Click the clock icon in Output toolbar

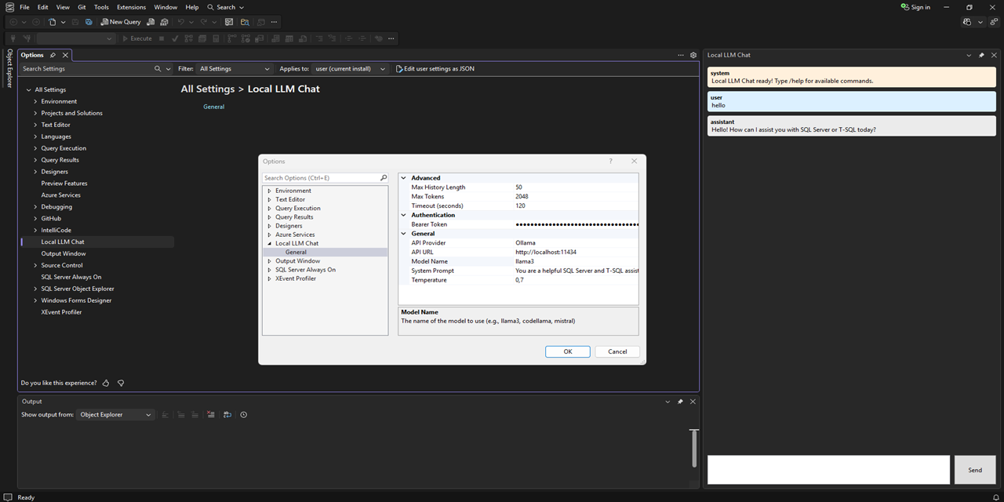pos(243,414)
